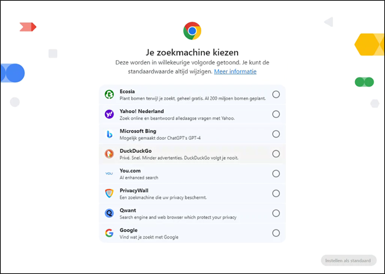The image size is (385, 274).
Task: Click the blue Qwant Q icon
Action: [x=109, y=213]
